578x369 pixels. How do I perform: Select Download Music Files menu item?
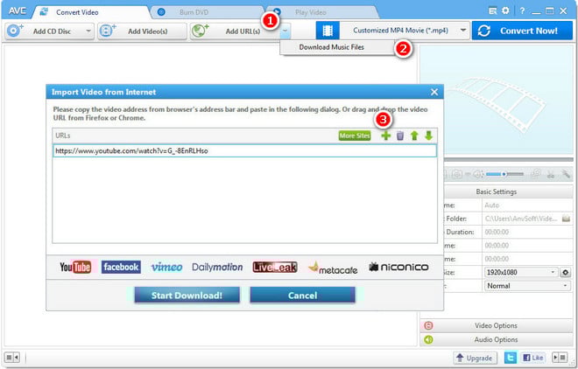(x=333, y=47)
